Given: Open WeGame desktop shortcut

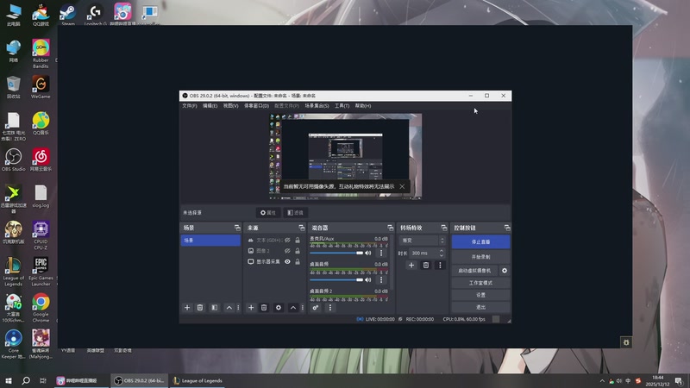Looking at the screenshot, I should point(41,87).
